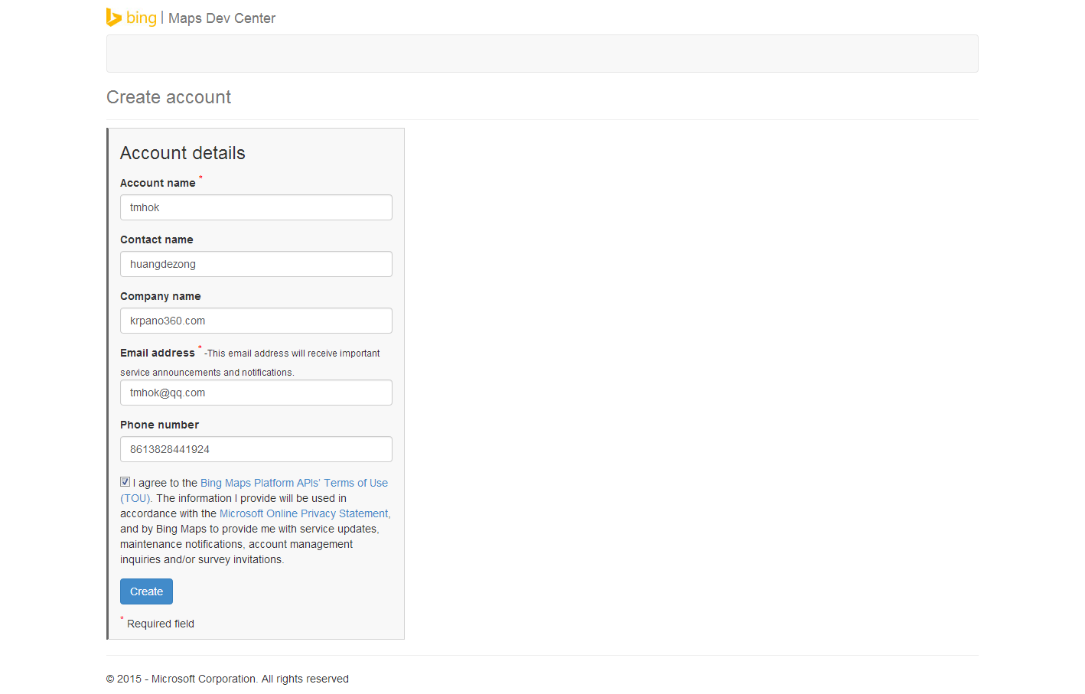Uncheck the Terms of Use agreement checkbox
The image size is (1085, 694).
[125, 482]
